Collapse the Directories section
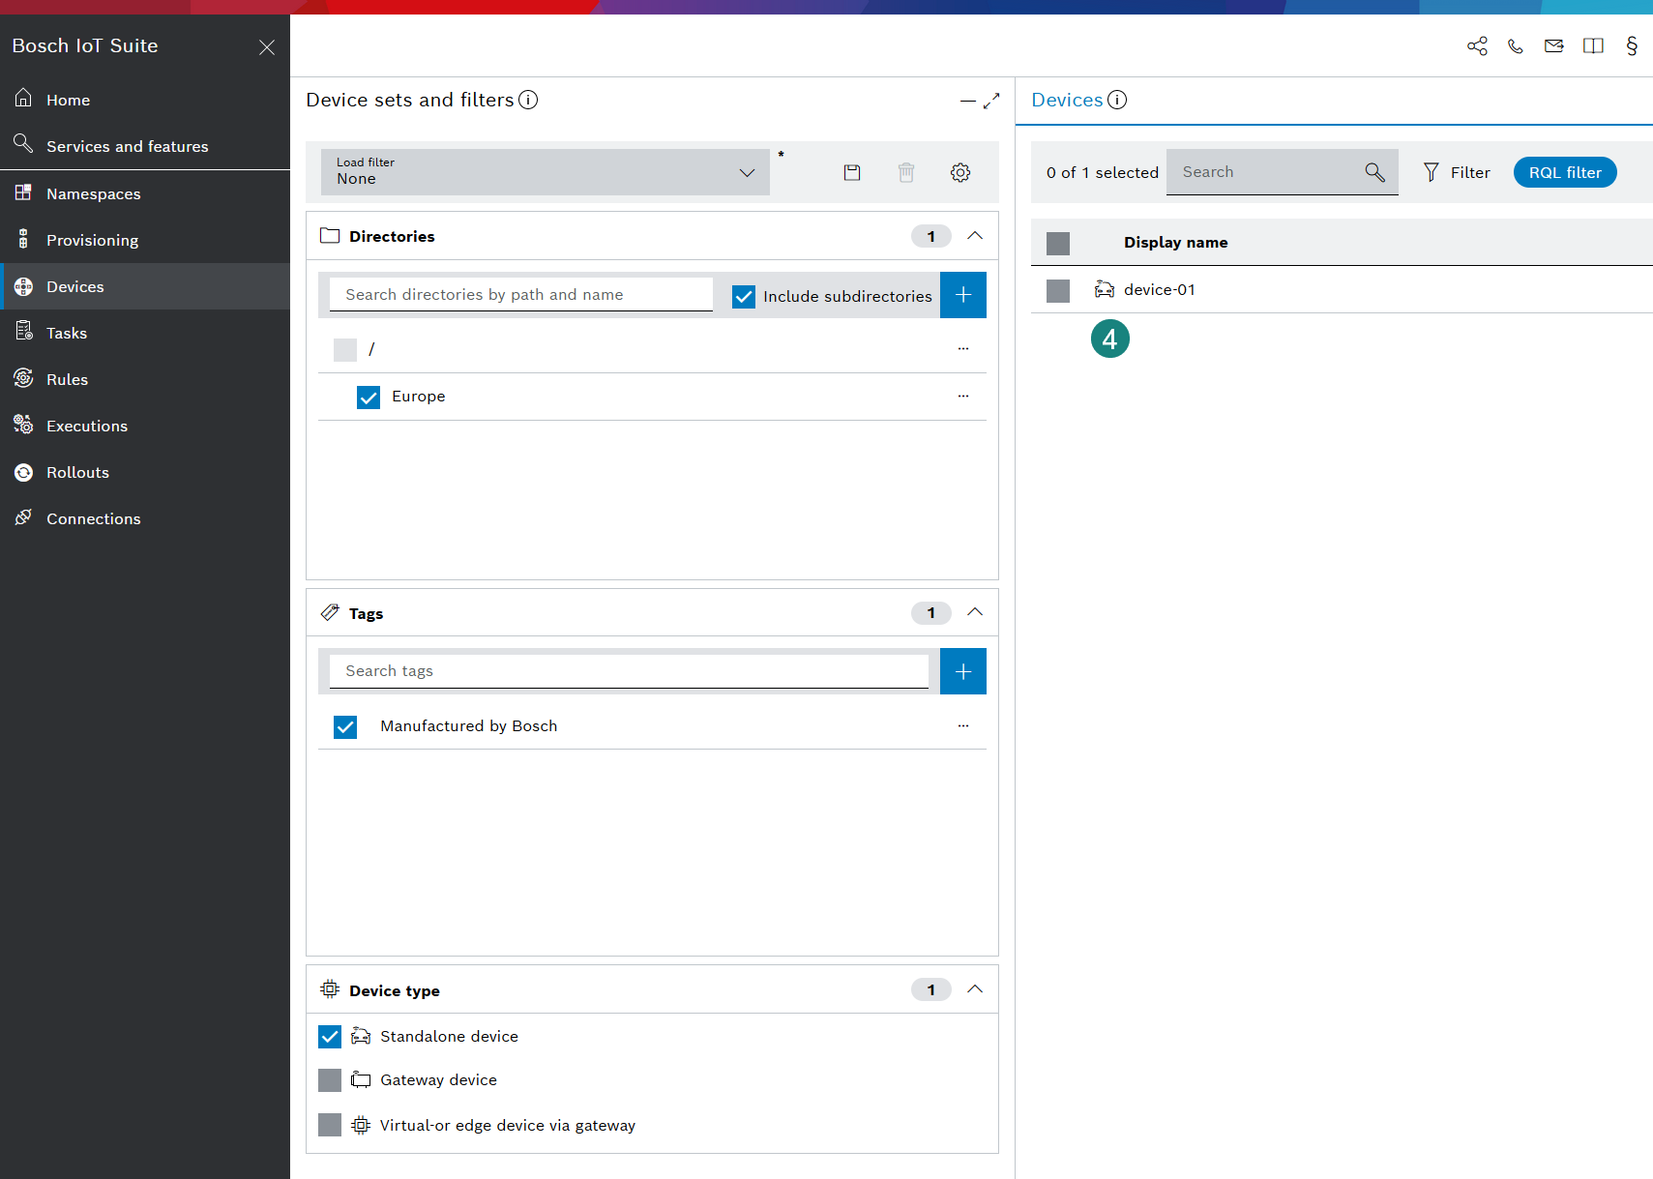 click(x=975, y=236)
